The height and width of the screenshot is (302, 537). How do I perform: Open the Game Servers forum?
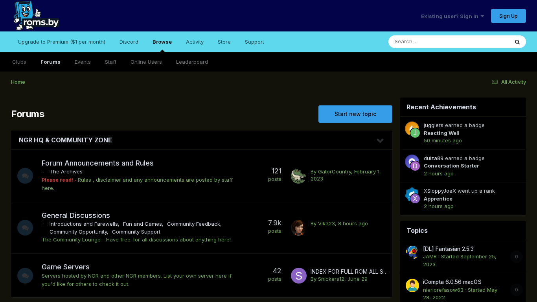pos(66,267)
